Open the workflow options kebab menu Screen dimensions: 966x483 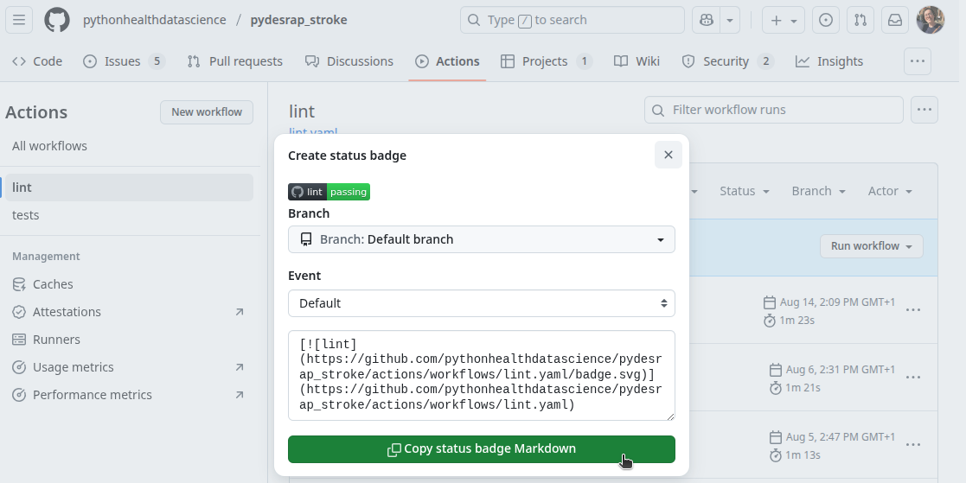tap(924, 110)
